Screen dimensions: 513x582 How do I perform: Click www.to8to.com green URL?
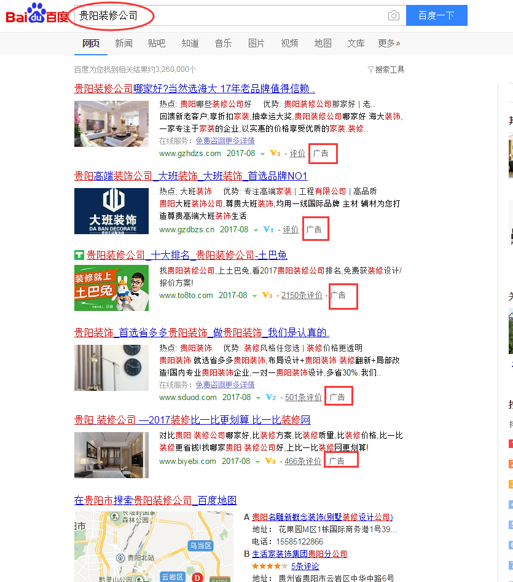[x=186, y=296]
